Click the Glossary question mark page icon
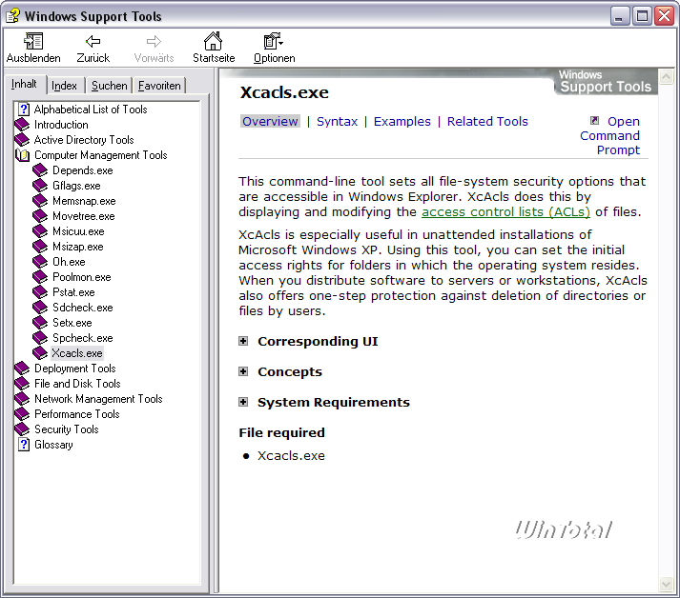The height and width of the screenshot is (598, 680). [x=23, y=445]
